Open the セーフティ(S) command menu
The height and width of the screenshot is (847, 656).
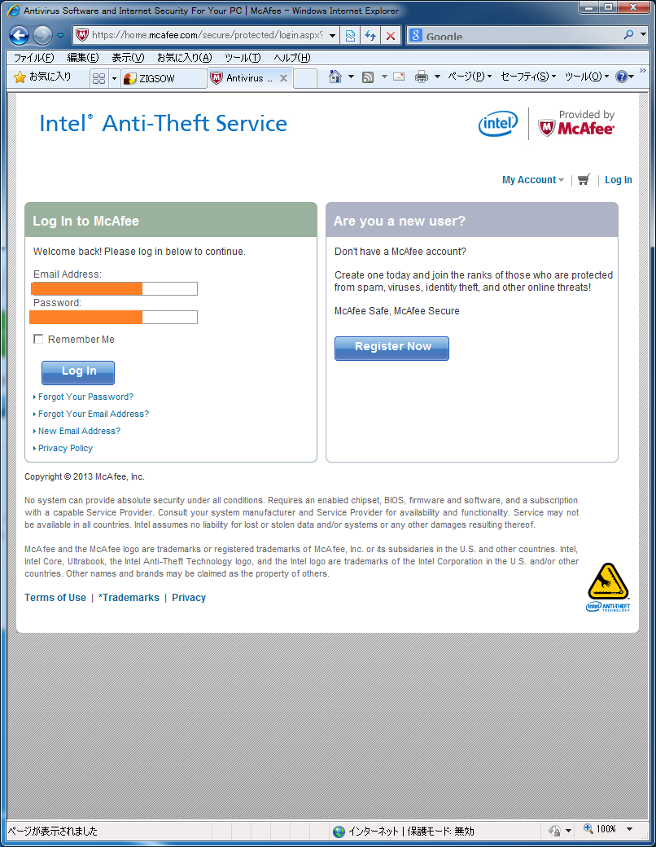click(527, 77)
